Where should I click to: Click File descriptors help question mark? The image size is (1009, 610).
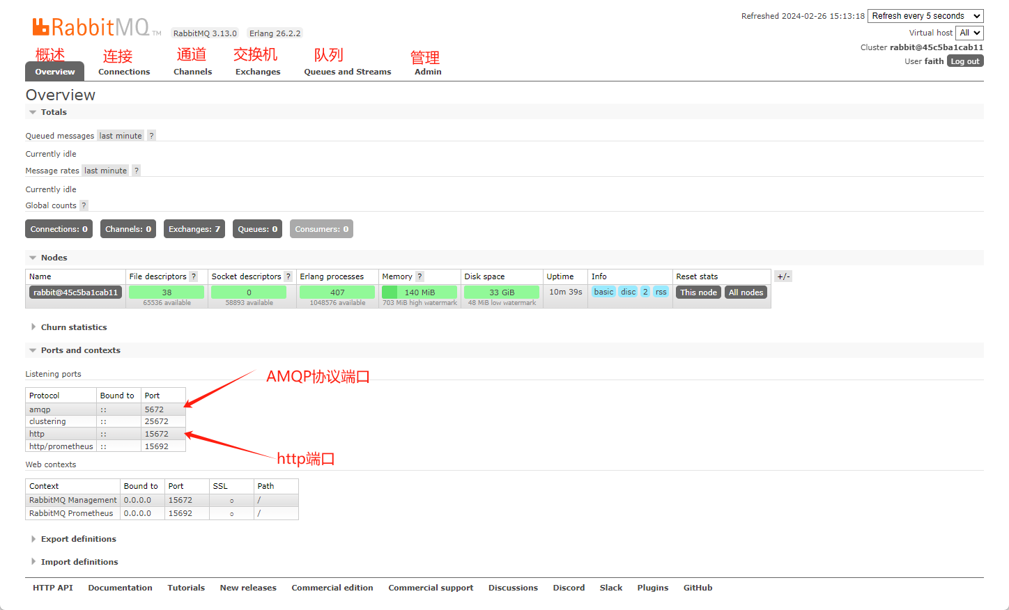point(194,276)
